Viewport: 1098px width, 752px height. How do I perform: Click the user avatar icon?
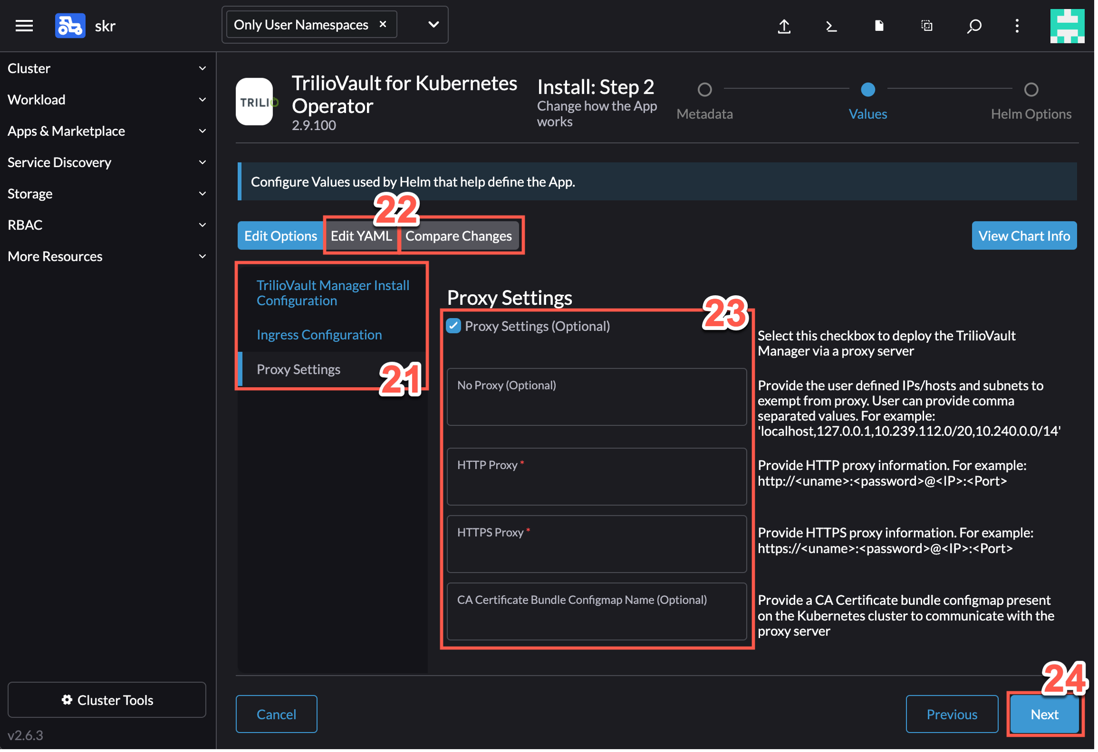pyautogui.click(x=1067, y=26)
